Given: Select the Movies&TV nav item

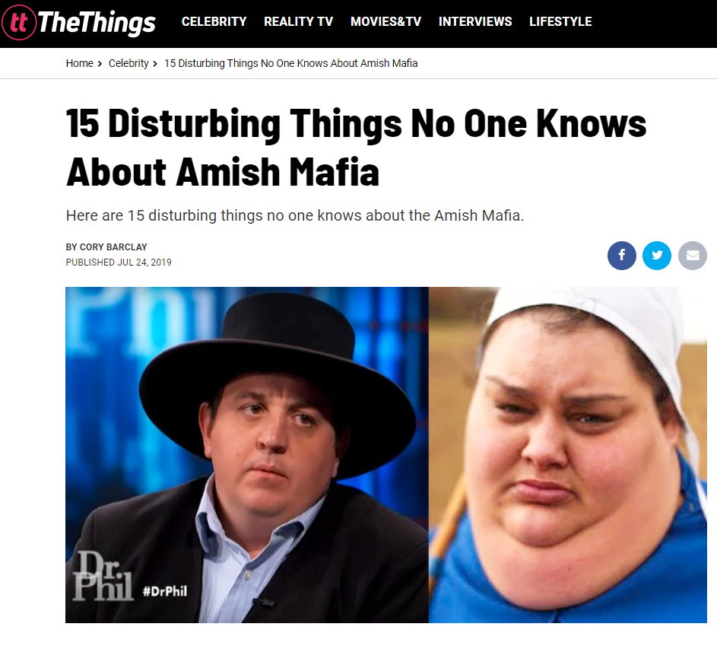Looking at the screenshot, I should (385, 21).
